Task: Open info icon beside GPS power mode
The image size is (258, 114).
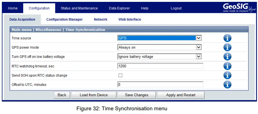Action: (227, 47)
